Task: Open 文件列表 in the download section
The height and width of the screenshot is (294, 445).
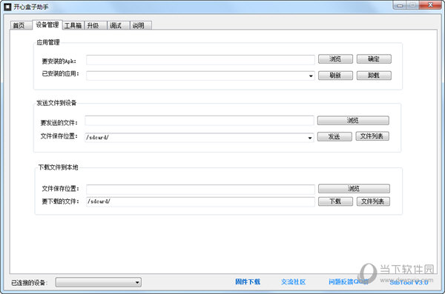Action: (373, 201)
